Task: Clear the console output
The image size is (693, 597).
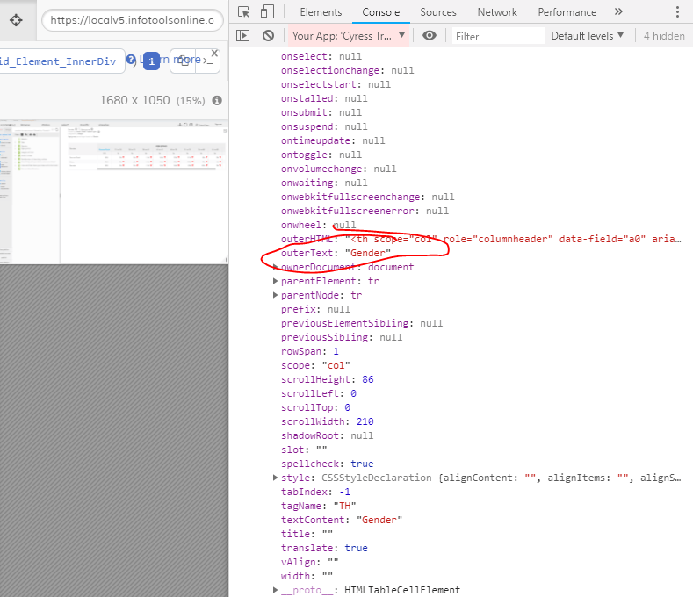Action: click(x=268, y=35)
